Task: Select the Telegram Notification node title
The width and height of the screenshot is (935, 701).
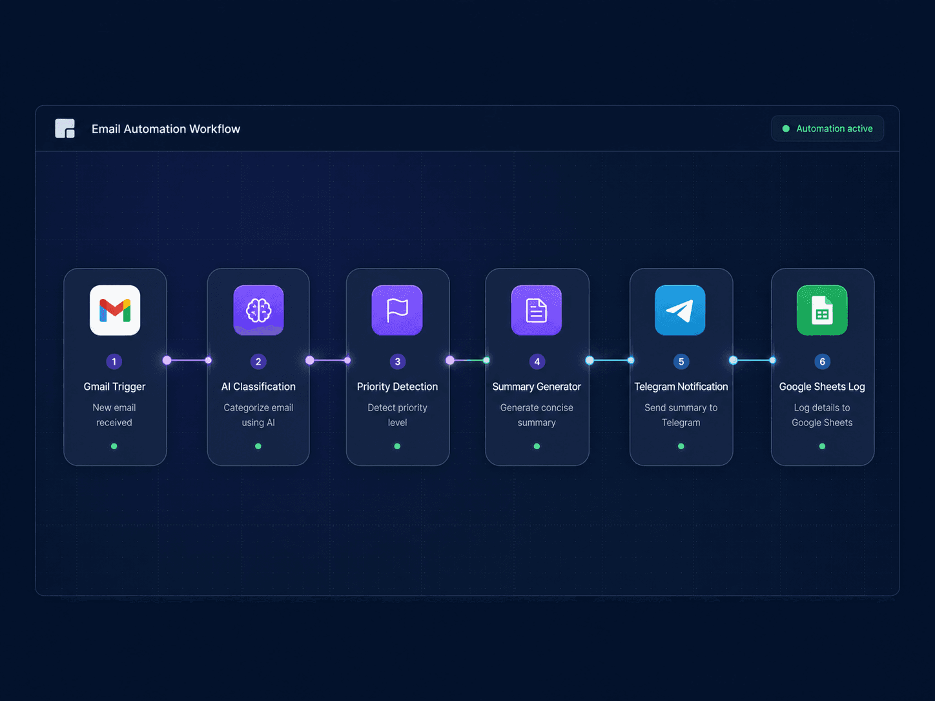Action: tap(681, 387)
